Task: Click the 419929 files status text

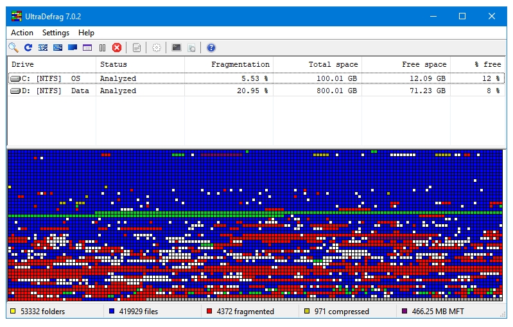Action: click(x=139, y=312)
